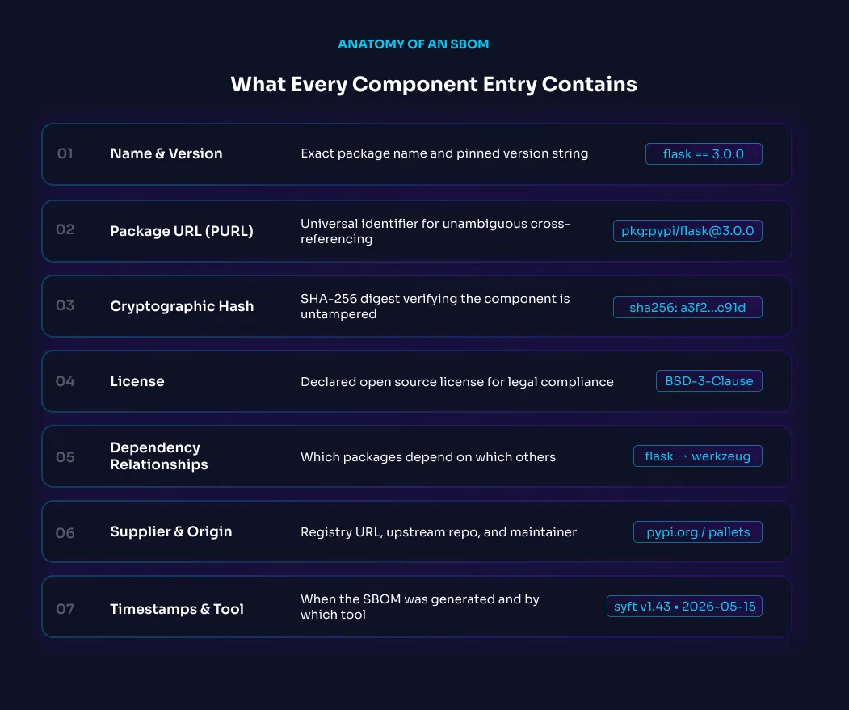
Task: Click the Supplier & Origin label
Action: click(171, 531)
